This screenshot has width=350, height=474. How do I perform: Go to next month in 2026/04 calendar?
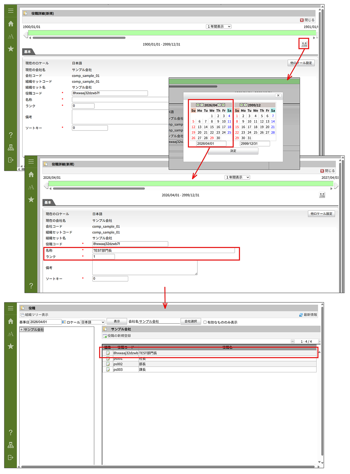pos(219,105)
